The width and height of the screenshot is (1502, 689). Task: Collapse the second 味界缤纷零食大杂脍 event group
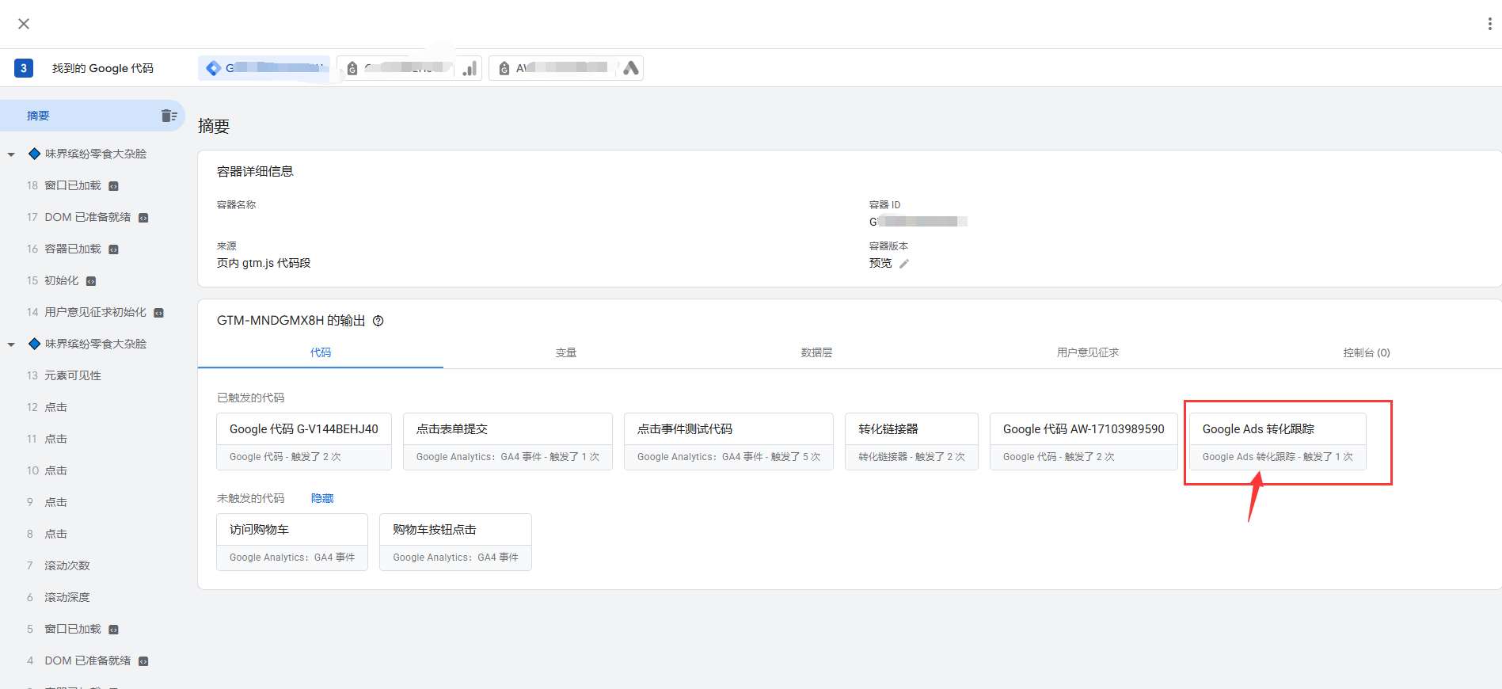[x=11, y=344]
